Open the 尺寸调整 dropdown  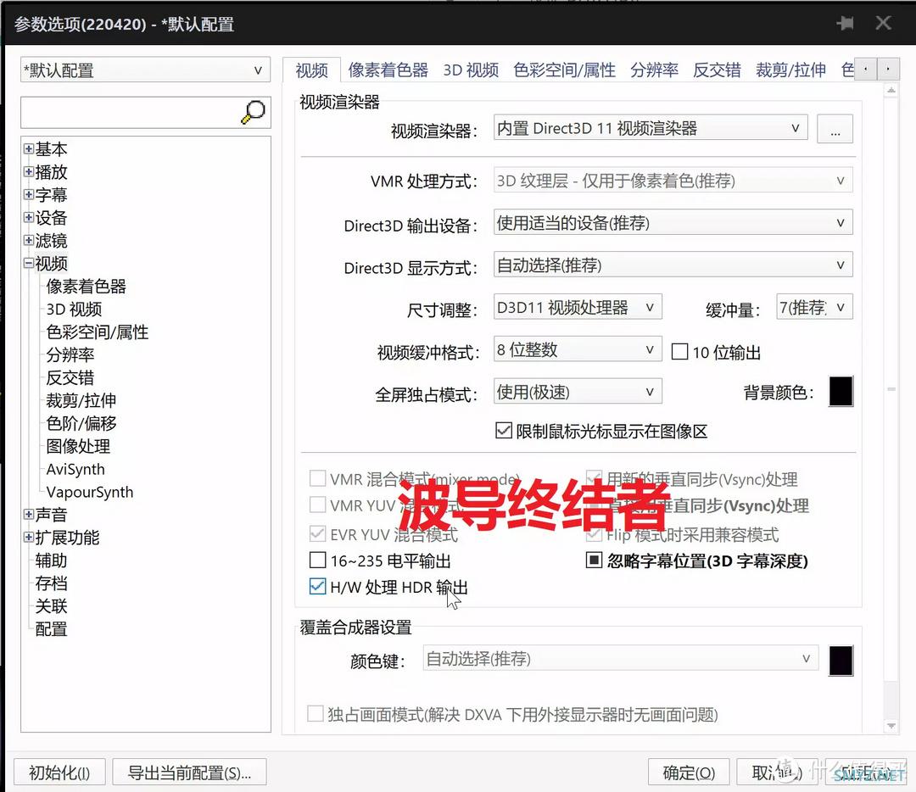(x=578, y=307)
